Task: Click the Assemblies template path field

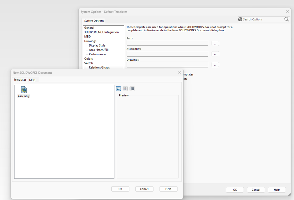Action: coord(167,53)
